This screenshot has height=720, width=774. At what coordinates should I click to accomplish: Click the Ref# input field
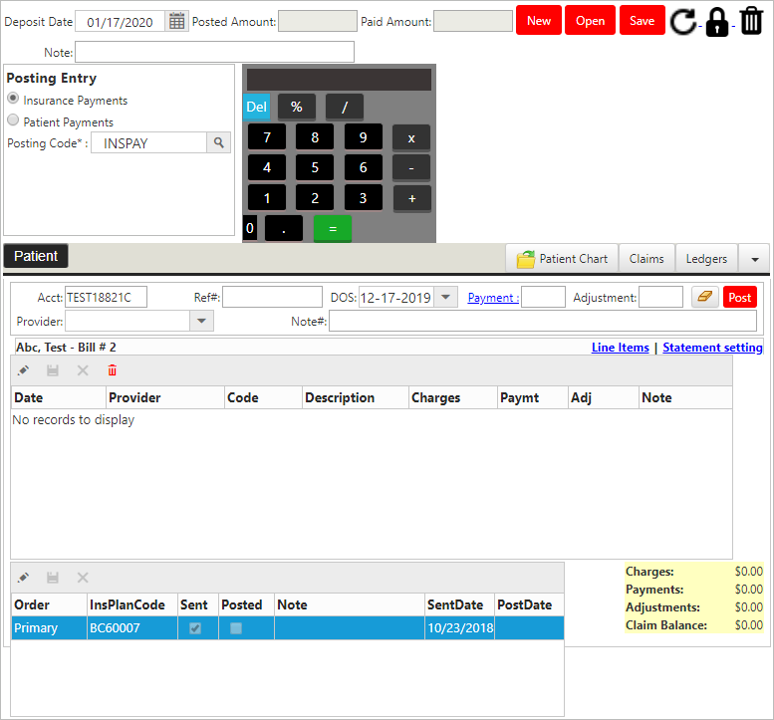point(272,297)
